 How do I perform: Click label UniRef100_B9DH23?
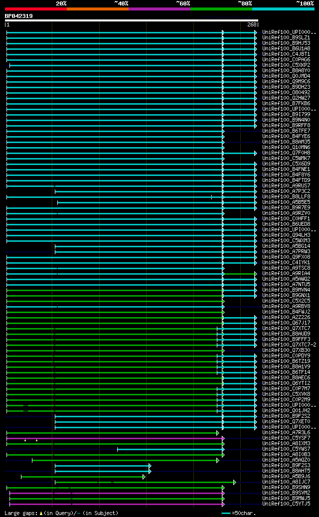[x=286, y=87]
